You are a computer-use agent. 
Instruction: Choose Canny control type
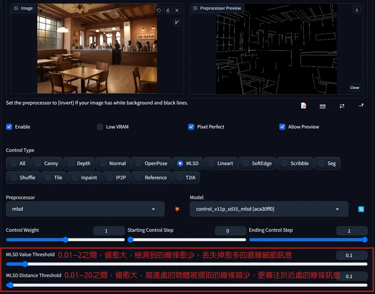[x=47, y=164]
